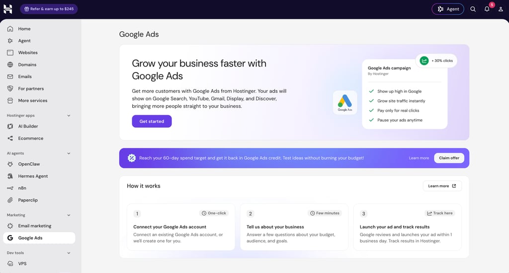The width and height of the screenshot is (509, 273).
Task: Click the Agent sidebar icon
Action: pos(10,41)
